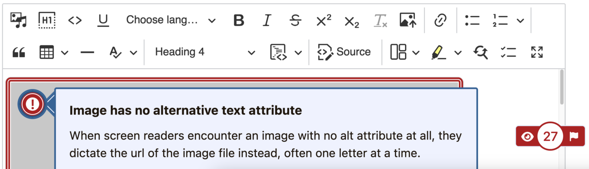
Task: Open the Choose language dropdown
Action: point(171,20)
